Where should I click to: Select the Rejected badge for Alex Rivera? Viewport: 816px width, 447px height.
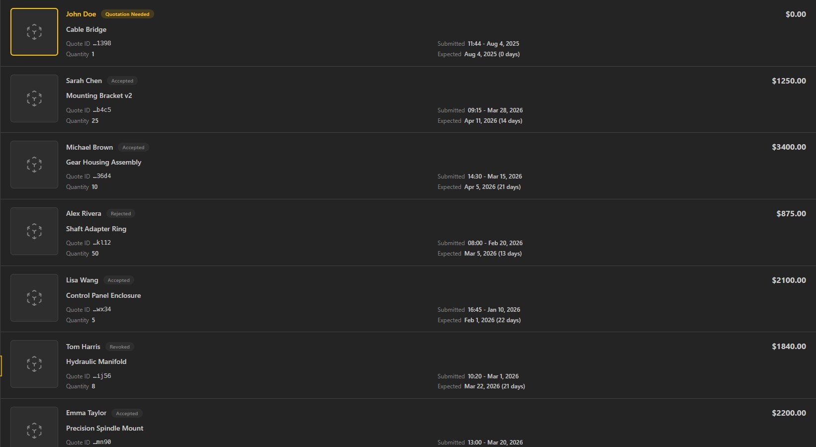coord(121,214)
